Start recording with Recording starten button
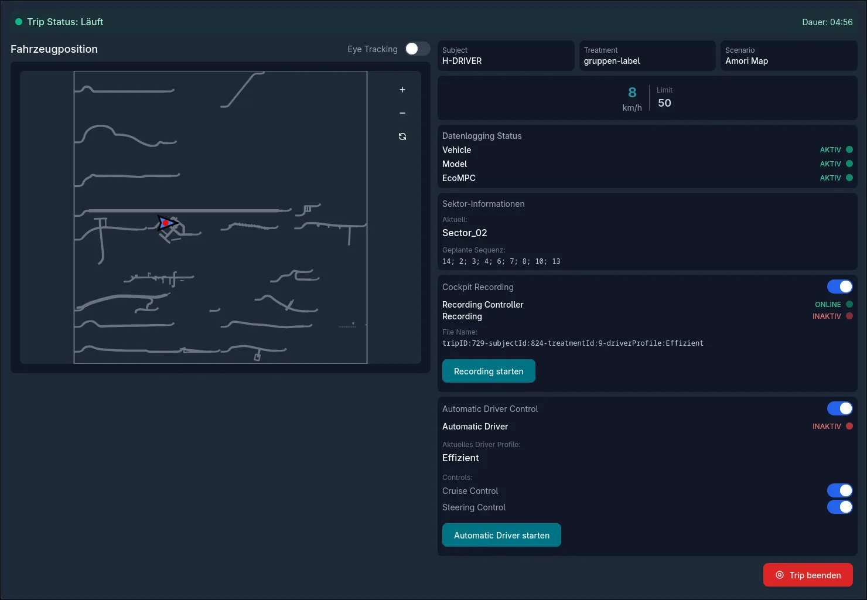 [489, 371]
